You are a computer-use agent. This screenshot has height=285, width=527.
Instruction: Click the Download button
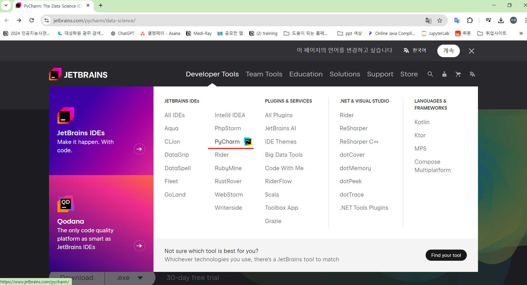(77, 278)
